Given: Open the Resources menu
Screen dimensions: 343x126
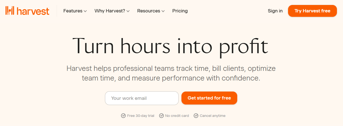Looking at the screenshot, I should [149, 11].
